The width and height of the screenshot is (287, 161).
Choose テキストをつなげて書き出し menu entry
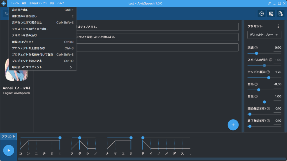(43, 29)
